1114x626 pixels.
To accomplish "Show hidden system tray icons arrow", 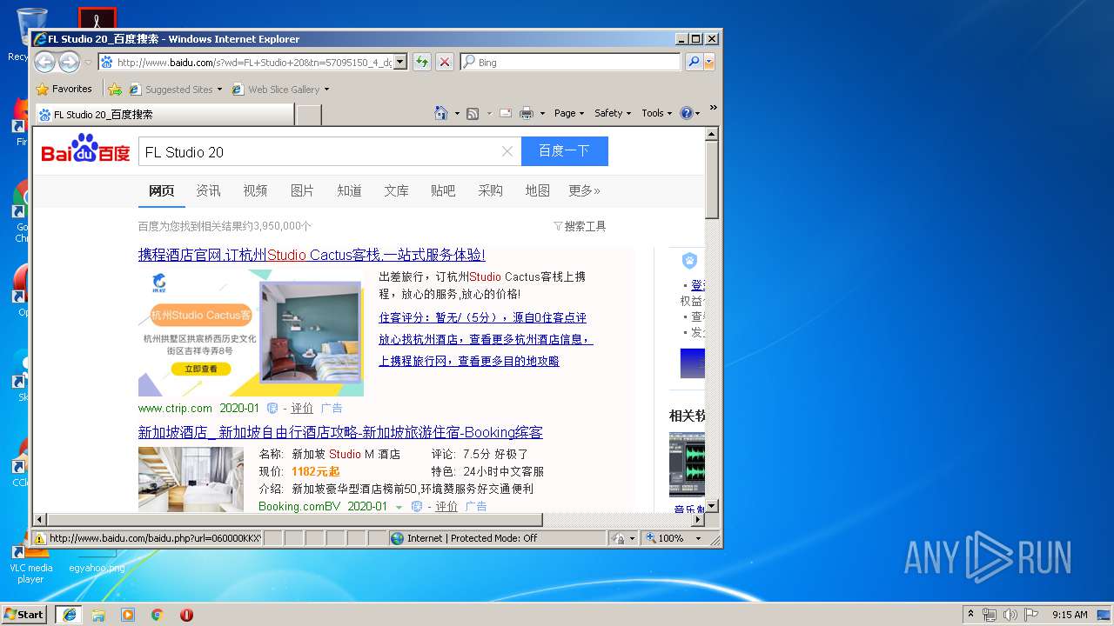I will point(971,614).
